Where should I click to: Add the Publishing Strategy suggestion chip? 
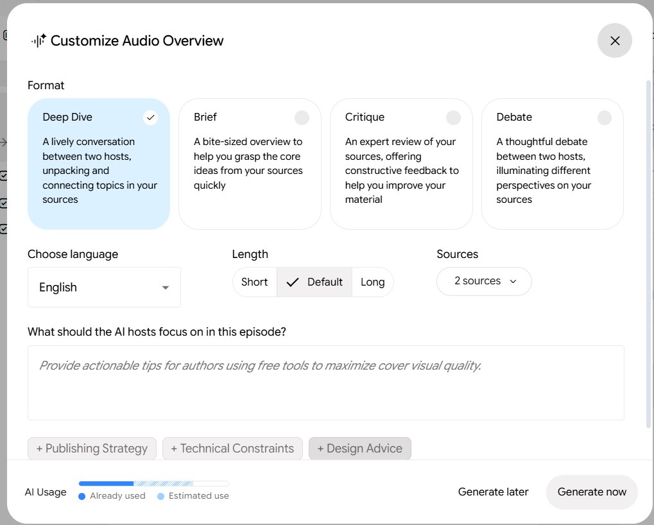click(x=92, y=448)
